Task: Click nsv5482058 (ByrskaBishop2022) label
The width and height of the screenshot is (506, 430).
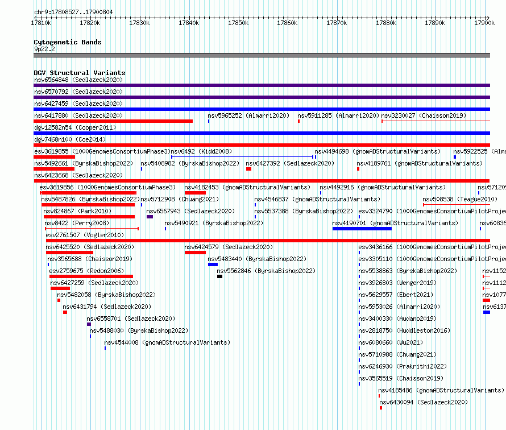Action: tap(106, 295)
